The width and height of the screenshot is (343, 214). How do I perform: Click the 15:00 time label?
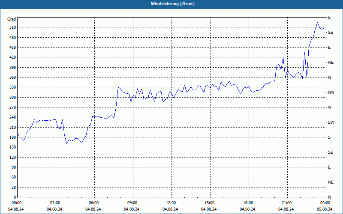pyautogui.click(x=210, y=203)
